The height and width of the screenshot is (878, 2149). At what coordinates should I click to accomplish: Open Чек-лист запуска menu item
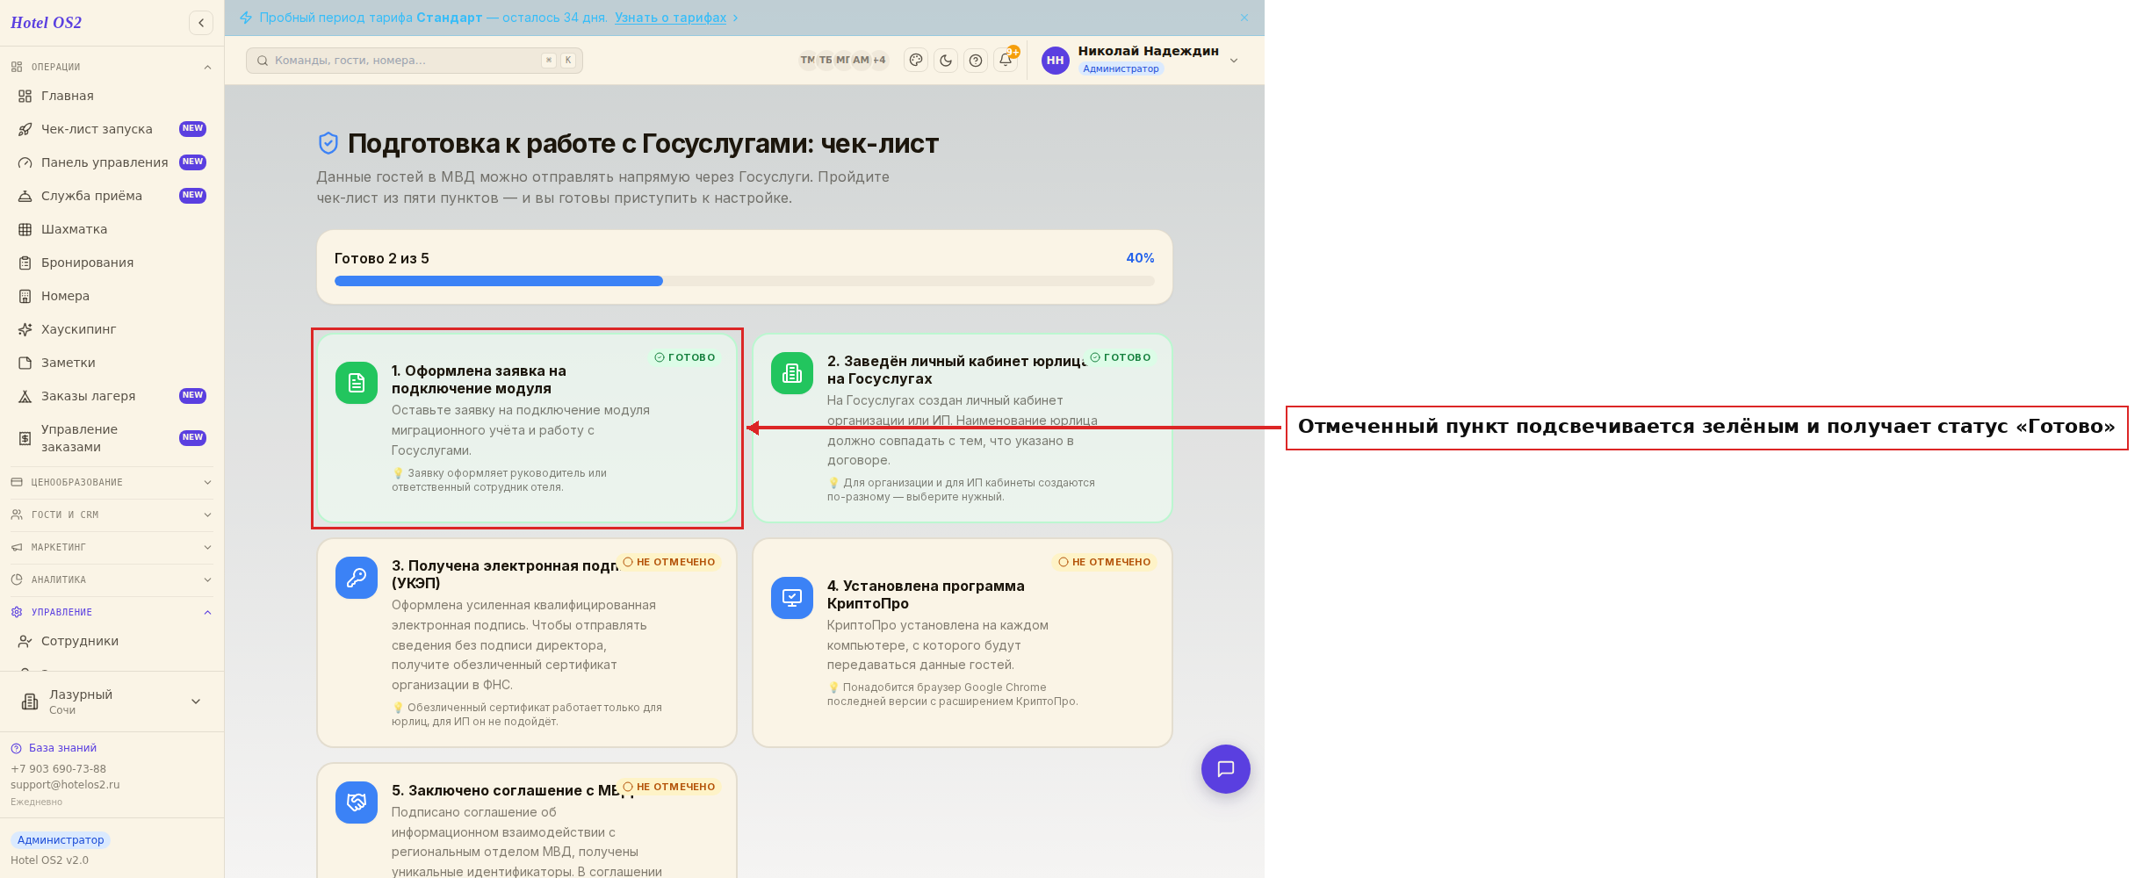[x=112, y=129]
